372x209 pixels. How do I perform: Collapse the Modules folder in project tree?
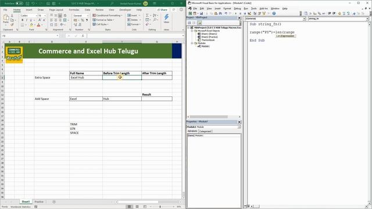[x=192, y=43]
